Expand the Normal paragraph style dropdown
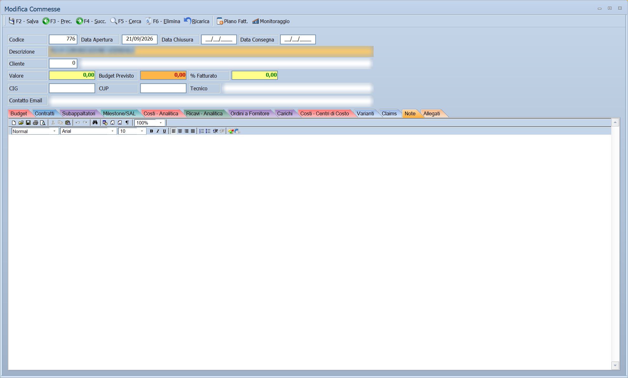This screenshot has height=378, width=628. [54, 131]
